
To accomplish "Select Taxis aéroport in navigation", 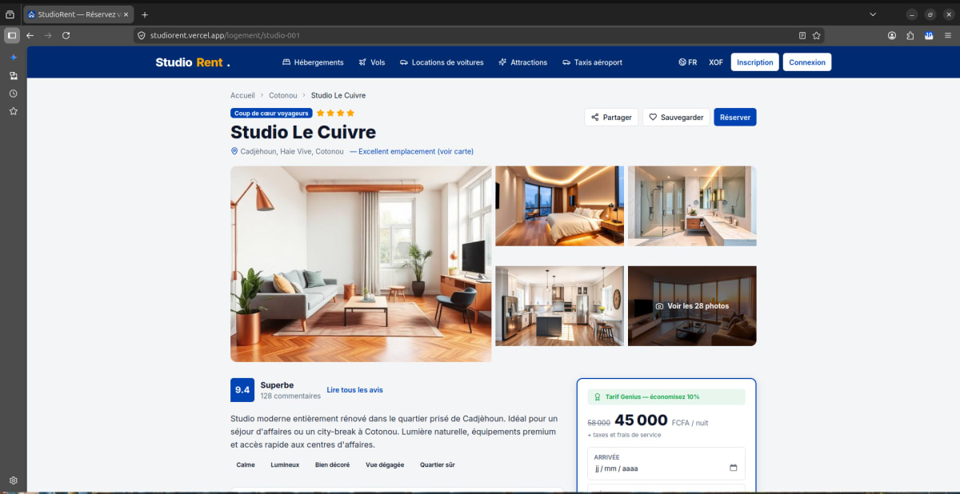I will pos(592,62).
